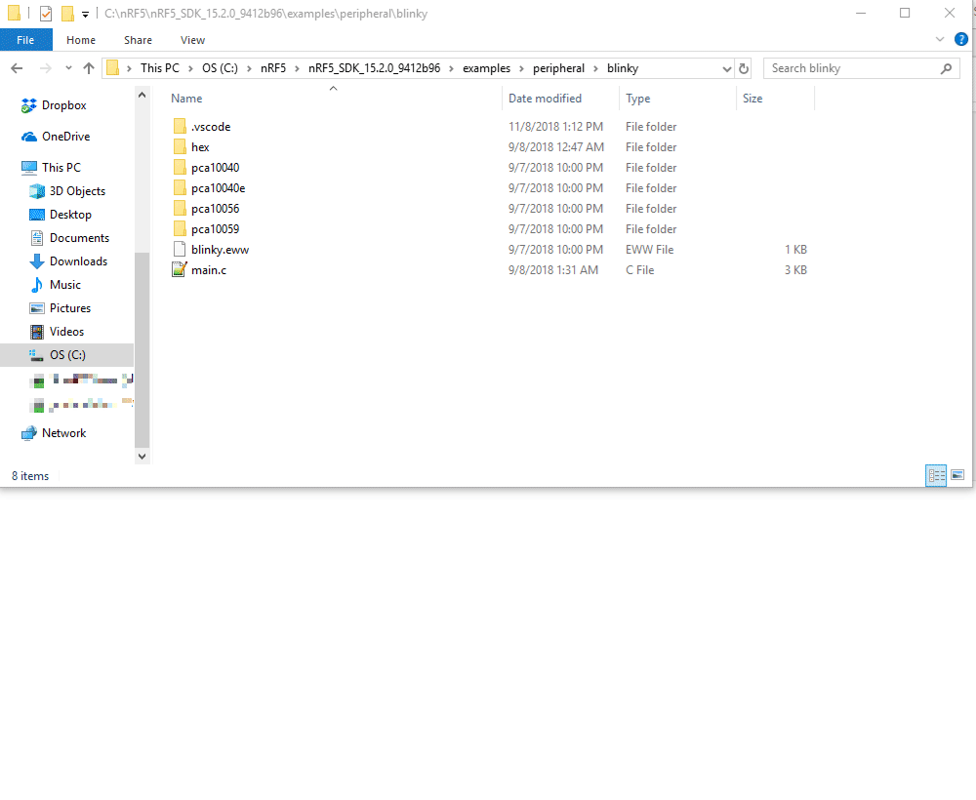The height and width of the screenshot is (800, 976).
Task: Expand the chevron after nRF5 in the path
Action: tap(297, 68)
